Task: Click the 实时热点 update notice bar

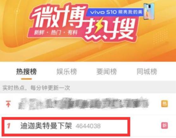Action: point(88,88)
